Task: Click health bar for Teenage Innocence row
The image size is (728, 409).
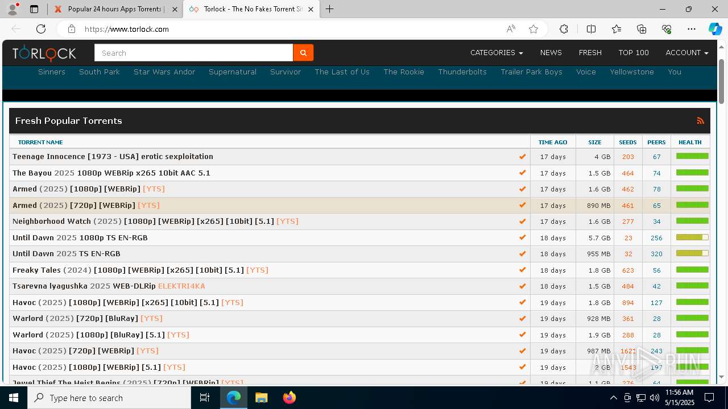Action: [692, 156]
